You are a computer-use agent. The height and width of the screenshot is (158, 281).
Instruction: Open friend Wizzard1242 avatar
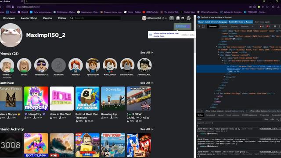tap(41, 65)
